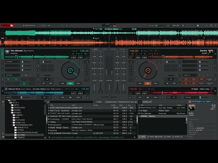The image size is (218, 163).
Task: Collapse the YOUANDMEMUSIC folder
Action: [12, 125]
